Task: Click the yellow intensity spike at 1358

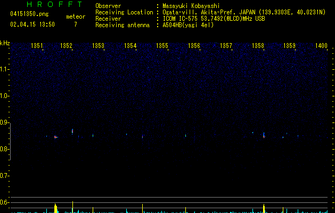Action: tap(264, 209)
